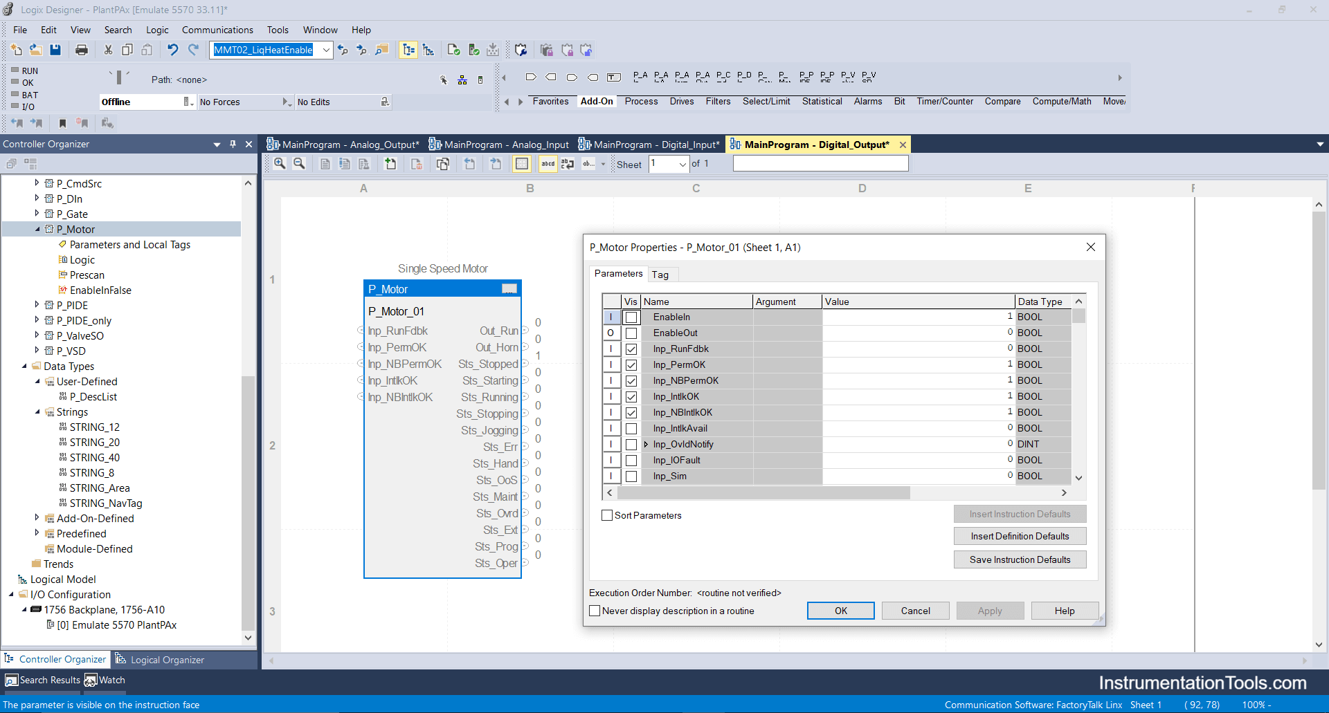Click the Help button in dialog
Image resolution: width=1329 pixels, height=713 pixels.
1065,611
